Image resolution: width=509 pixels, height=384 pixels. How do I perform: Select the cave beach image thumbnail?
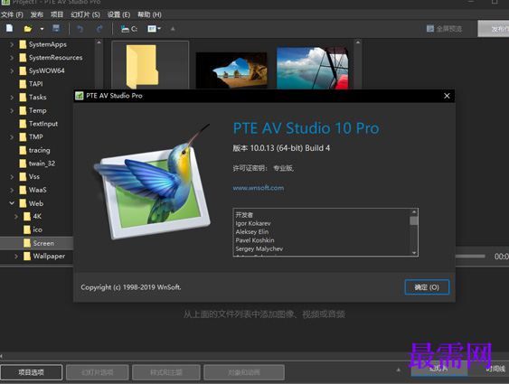coord(231,70)
